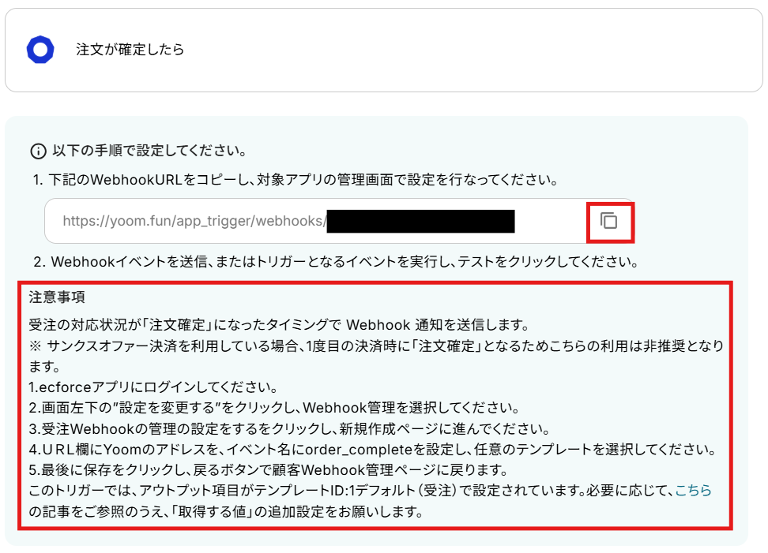Click step 1 about copying the WebhookURL
Image resolution: width=768 pixels, height=553 pixels.
pos(296,180)
